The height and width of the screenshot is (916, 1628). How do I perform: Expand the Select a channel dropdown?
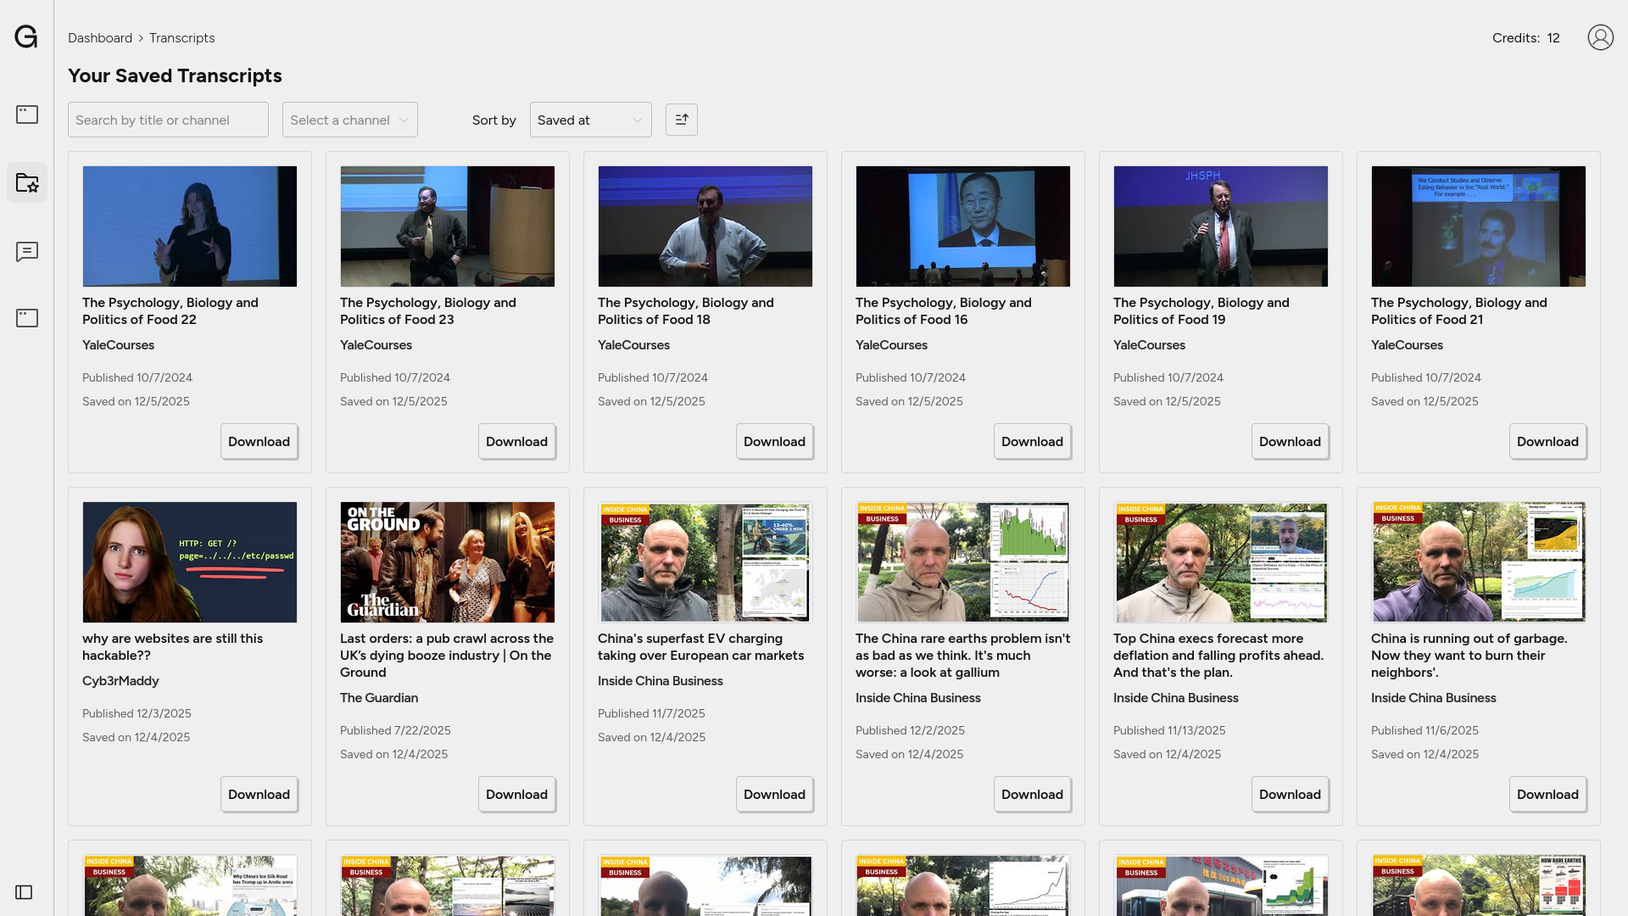(349, 120)
